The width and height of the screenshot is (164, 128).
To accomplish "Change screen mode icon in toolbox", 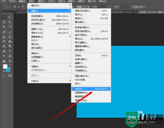I will tap(10, 75).
